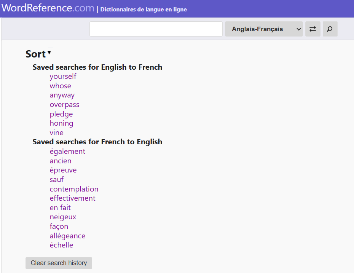Select the 'anyway' saved word
This screenshot has height=273, width=354.
coord(62,95)
